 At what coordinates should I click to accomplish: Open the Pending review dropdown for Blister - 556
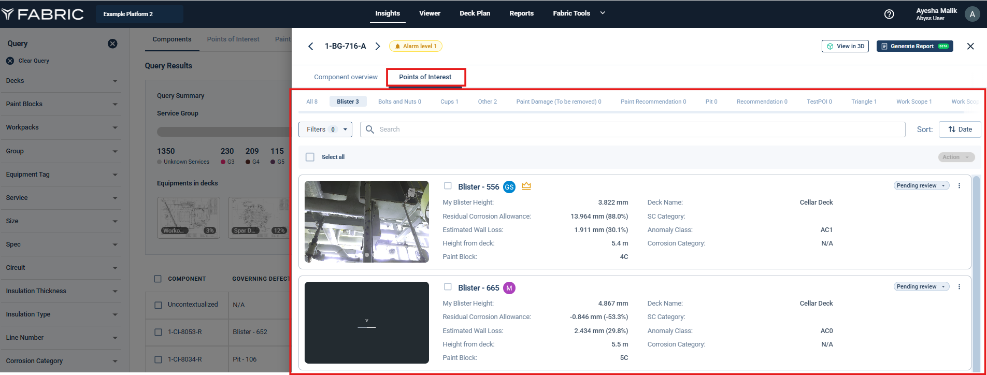pyautogui.click(x=921, y=185)
